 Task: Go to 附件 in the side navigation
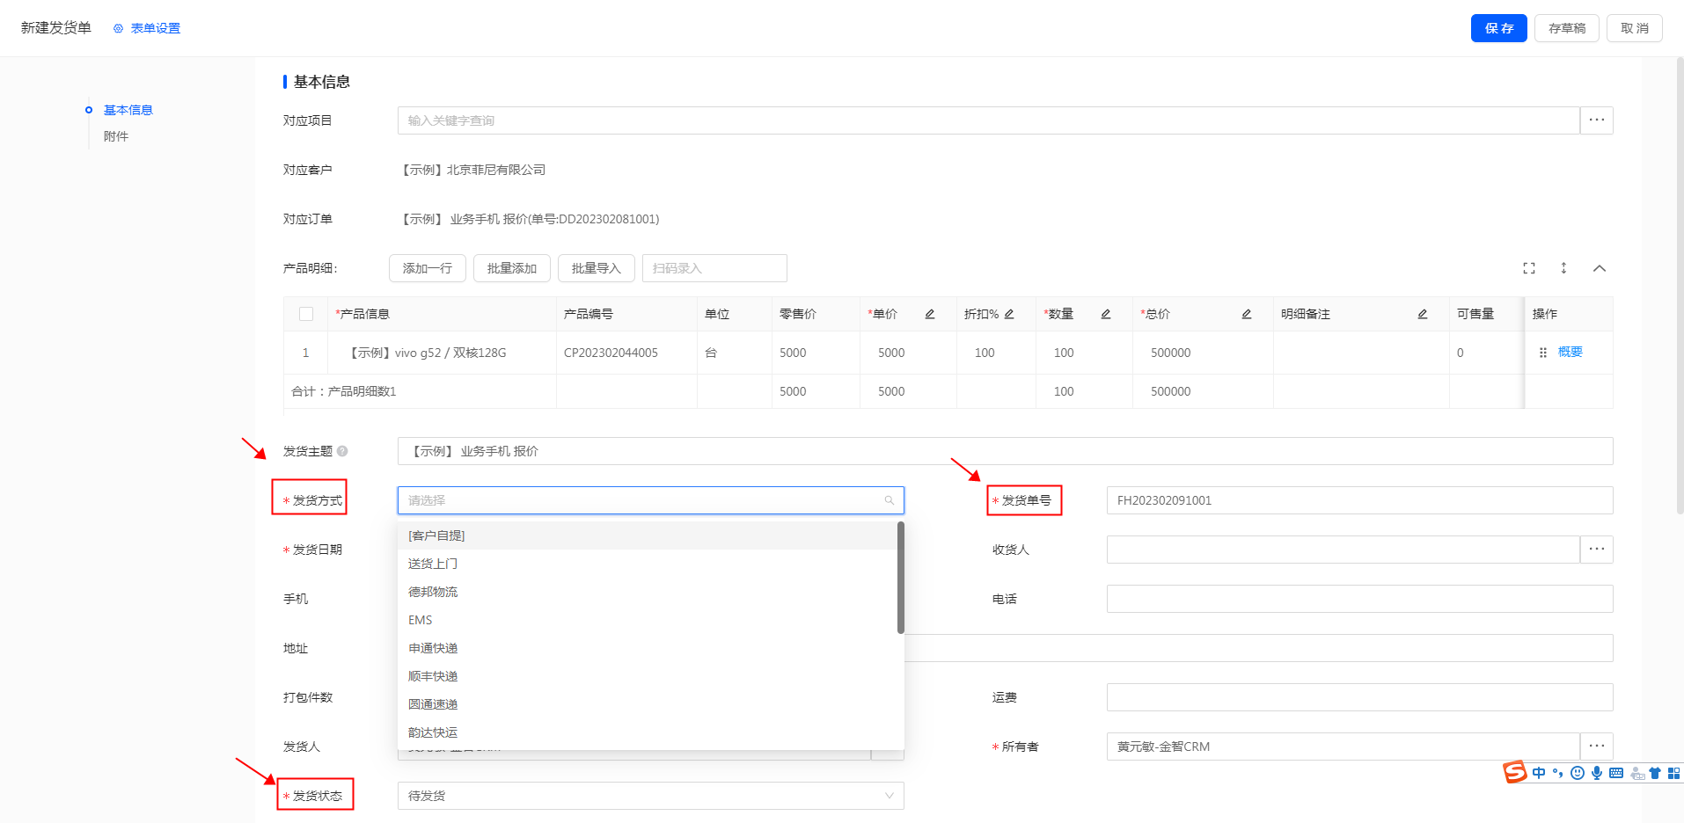click(116, 136)
